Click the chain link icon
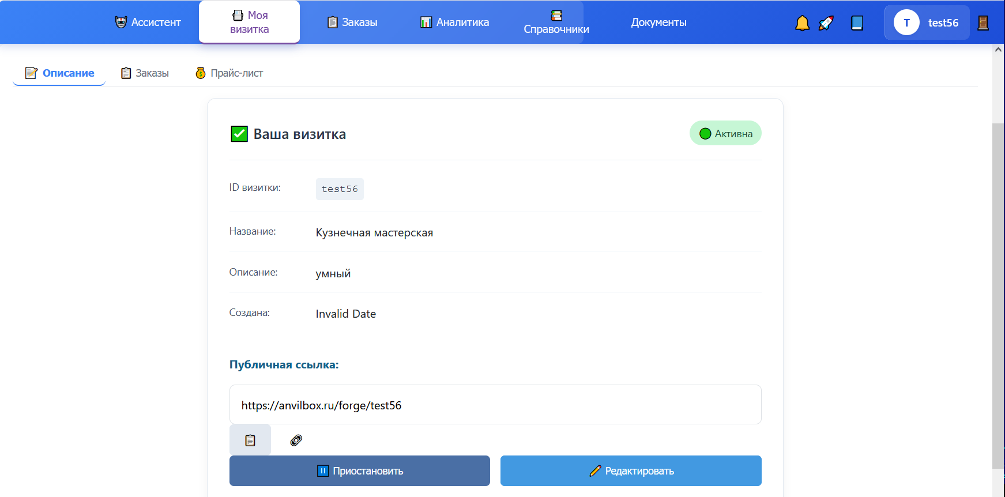Image resolution: width=1005 pixels, height=497 pixels. point(296,440)
